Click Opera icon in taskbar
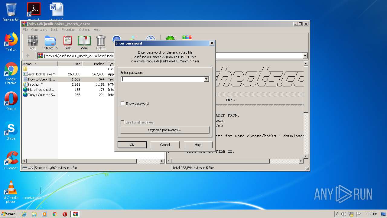The height and width of the screenshot is (218, 387). pos(65,214)
